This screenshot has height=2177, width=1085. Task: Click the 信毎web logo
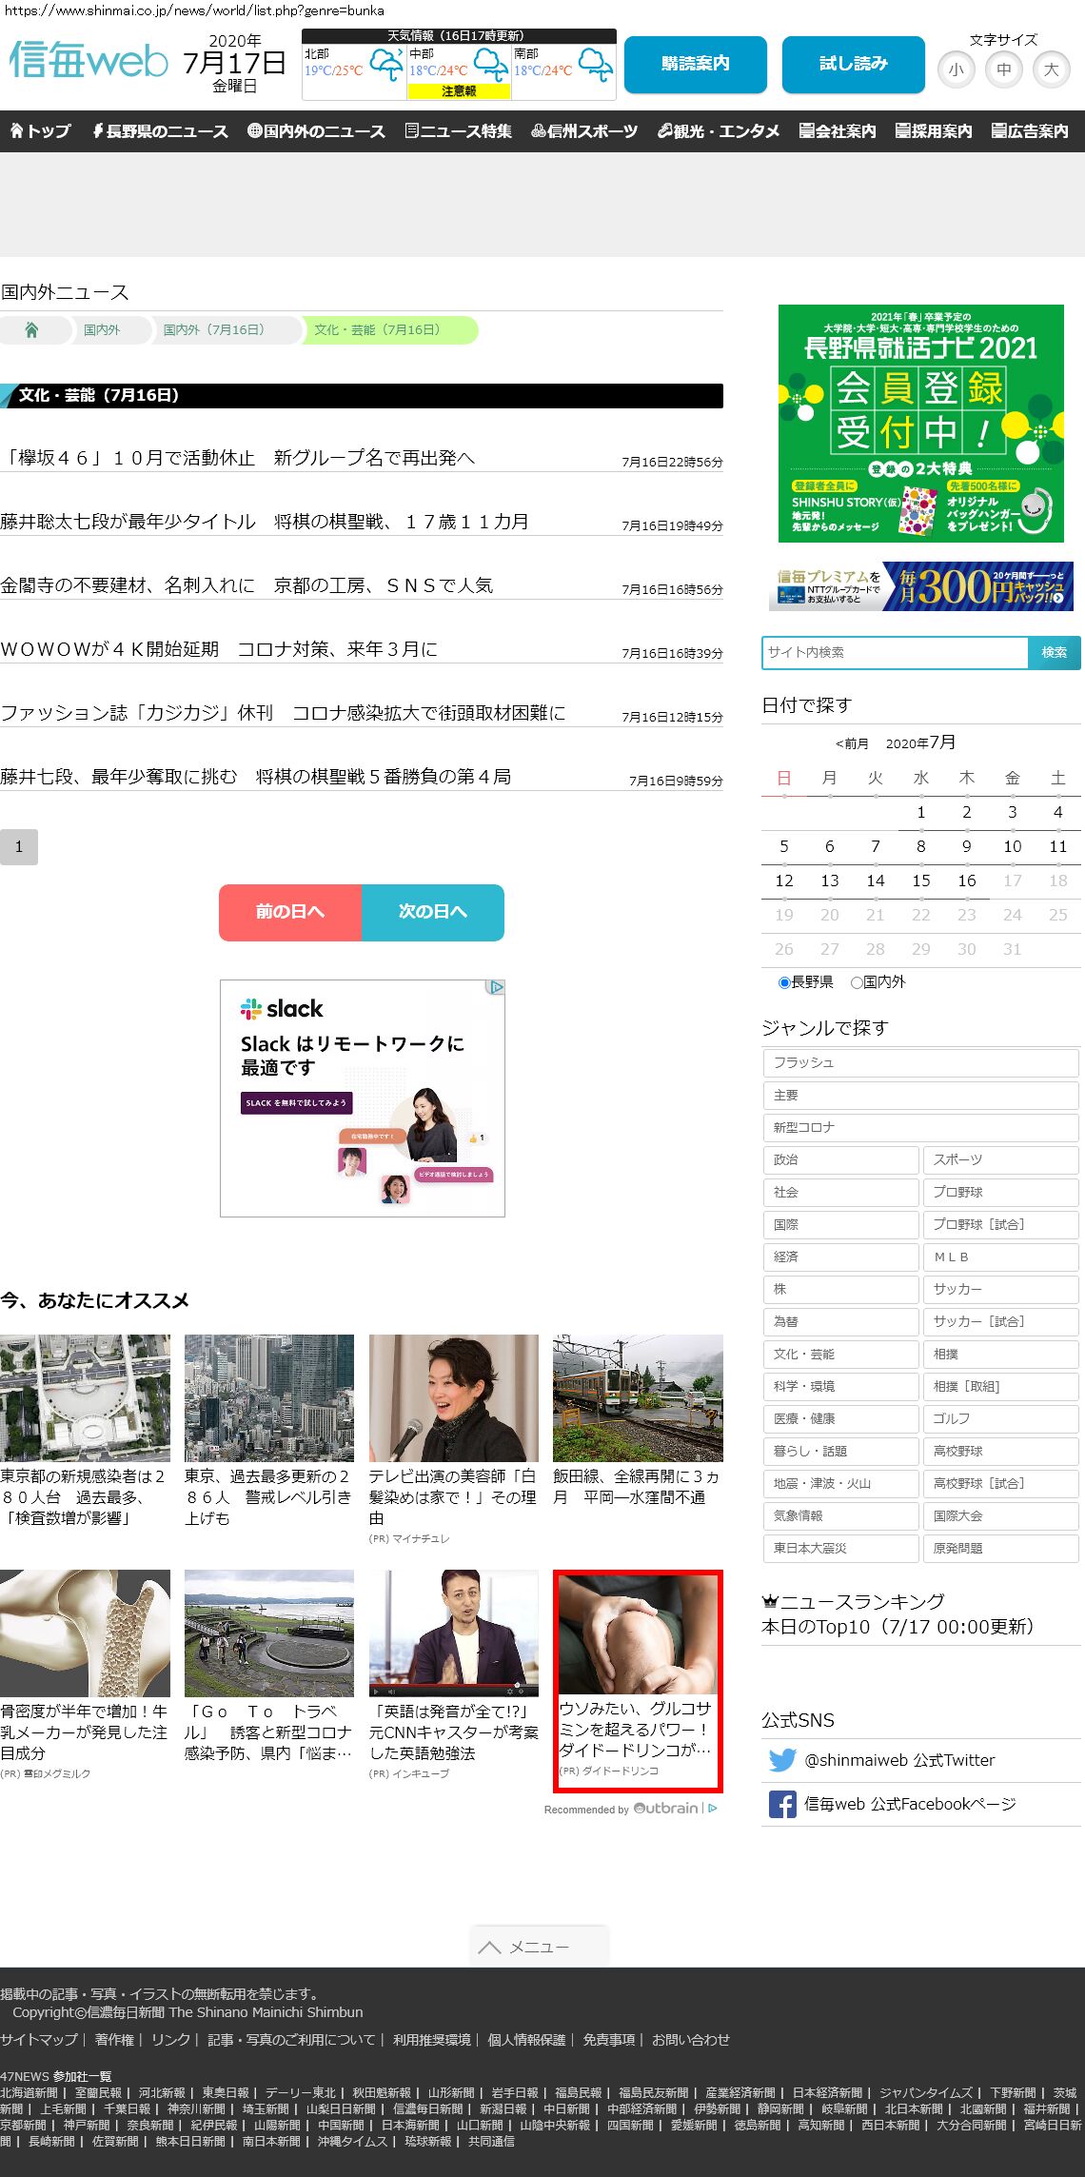89,61
